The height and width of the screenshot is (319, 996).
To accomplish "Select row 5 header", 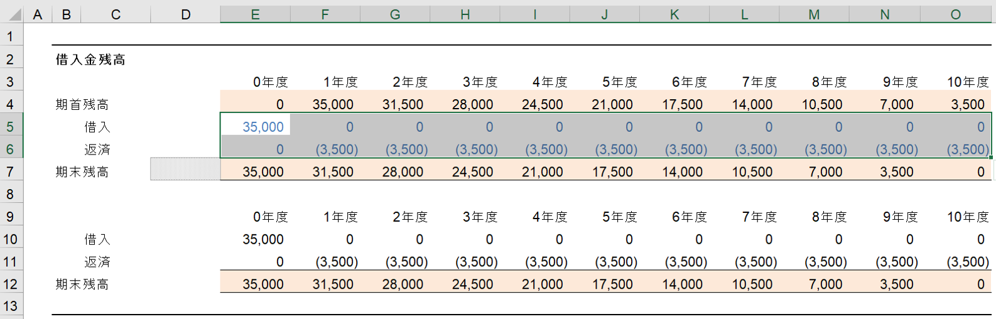I will [11, 127].
